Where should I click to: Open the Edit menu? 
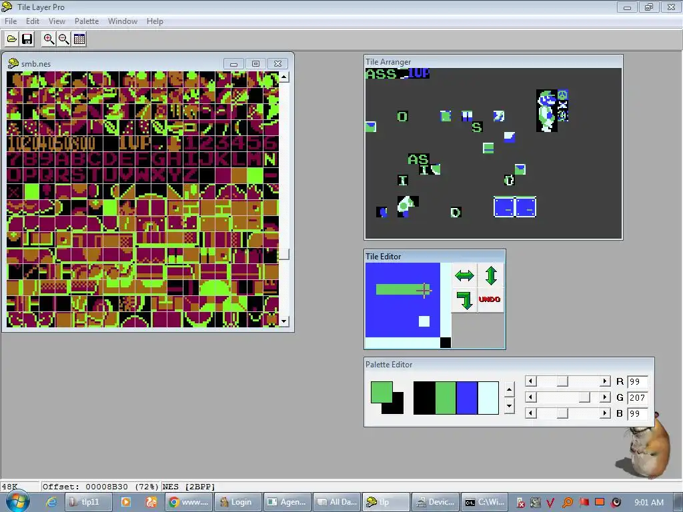33,21
